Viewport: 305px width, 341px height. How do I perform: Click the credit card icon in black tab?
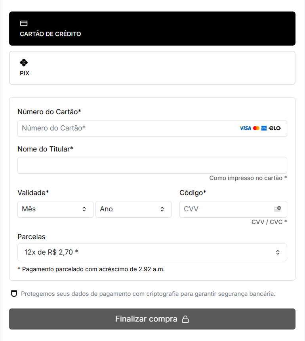[24, 23]
